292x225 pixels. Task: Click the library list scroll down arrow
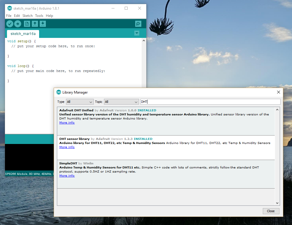tap(277, 203)
